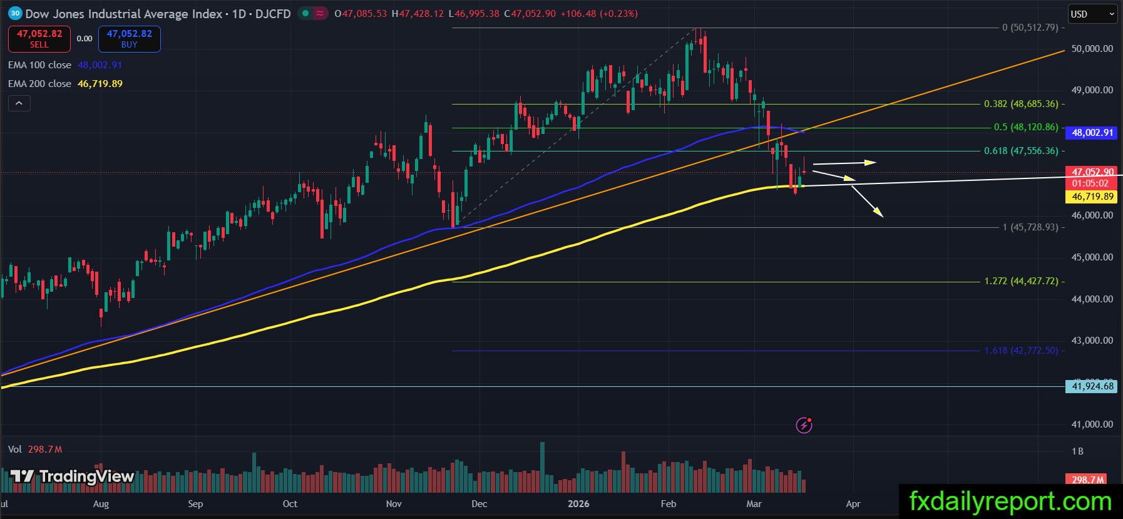The width and height of the screenshot is (1123, 519).
Task: Click the red current price tag 47,052.90
Action: pos(1090,172)
